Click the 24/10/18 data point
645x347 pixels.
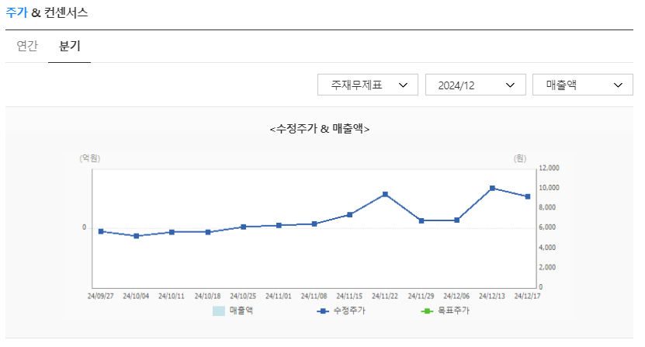pos(208,232)
